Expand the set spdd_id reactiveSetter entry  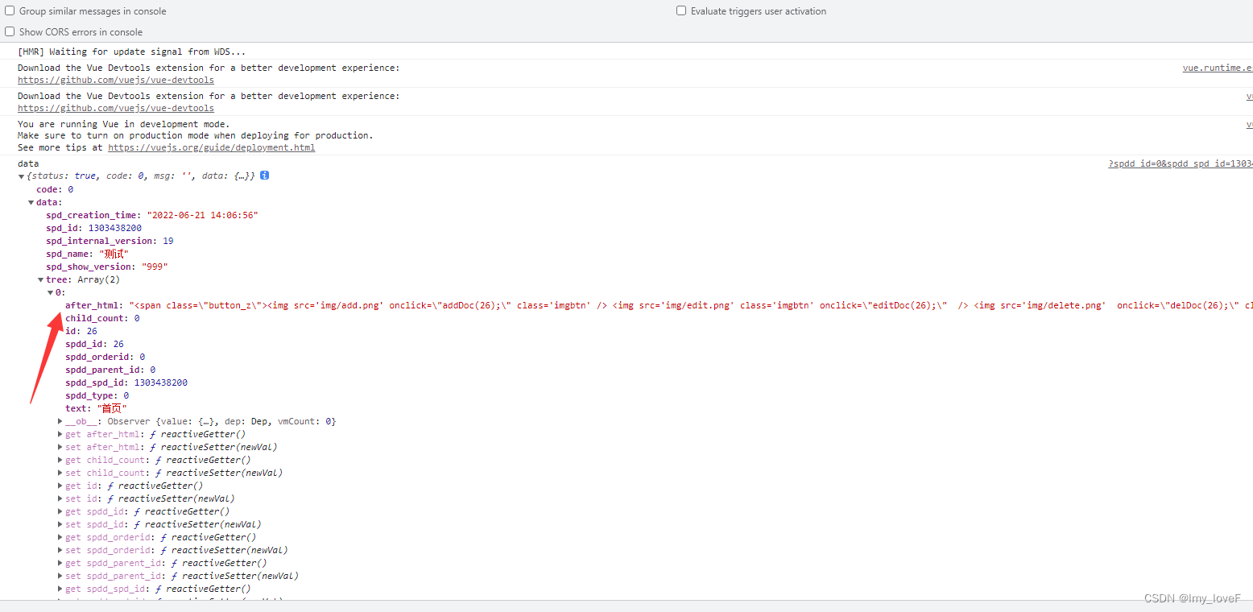(x=60, y=524)
